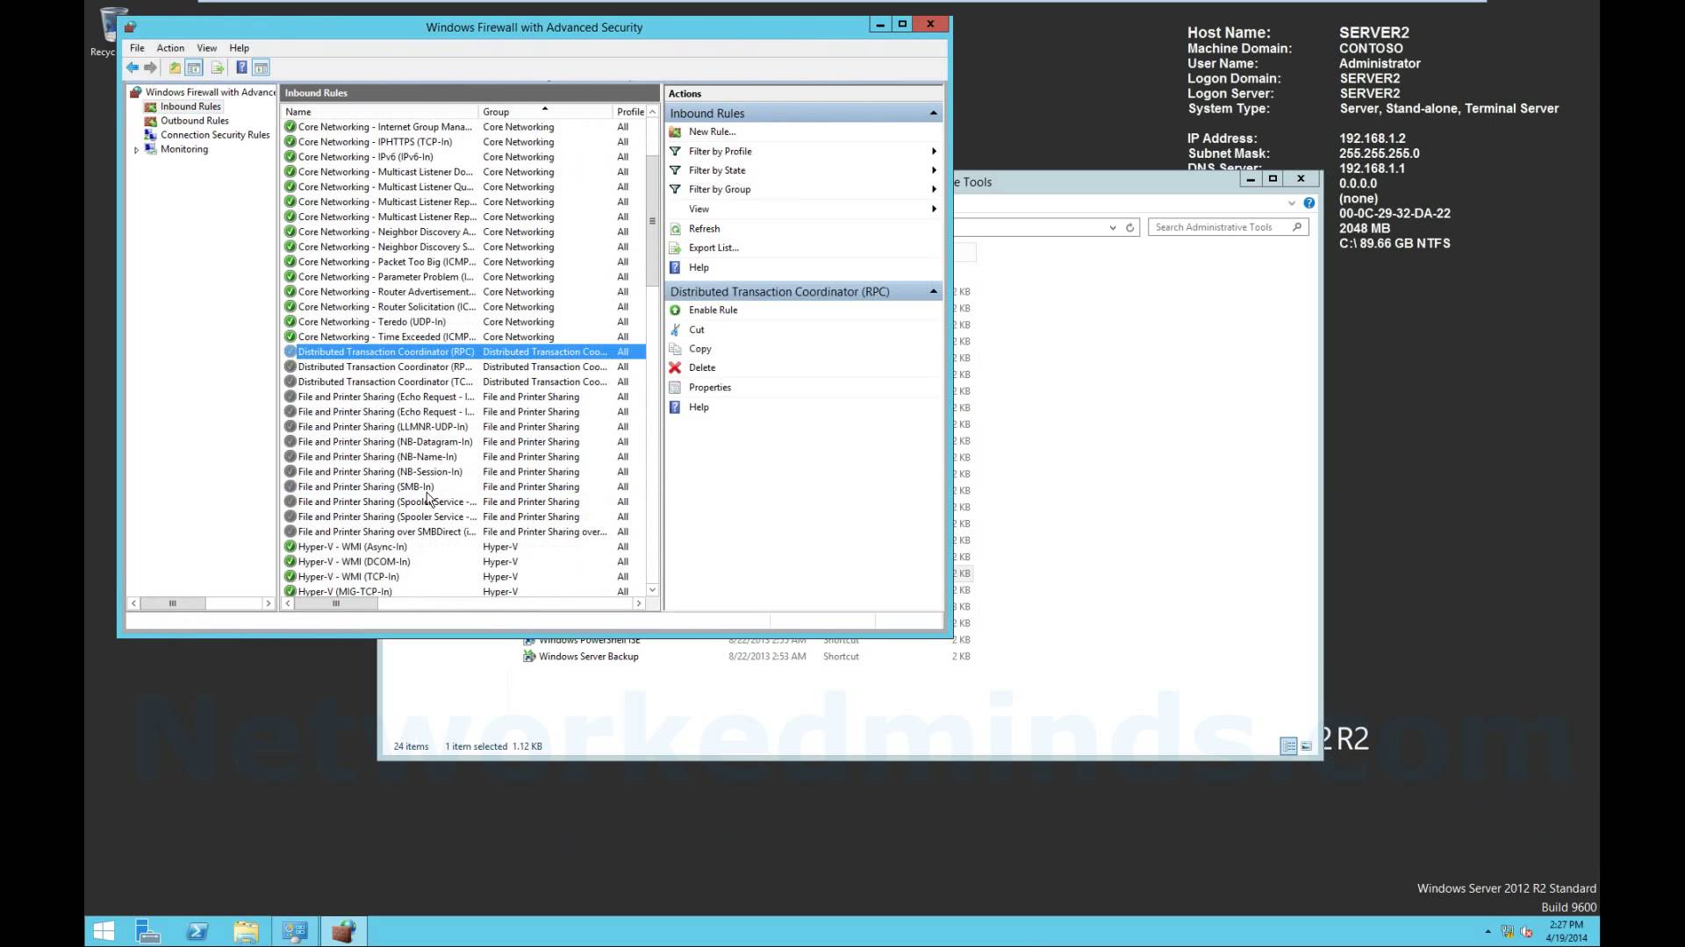Expand Filter by Group submenu arrow
The image size is (1685, 947).
(934, 189)
